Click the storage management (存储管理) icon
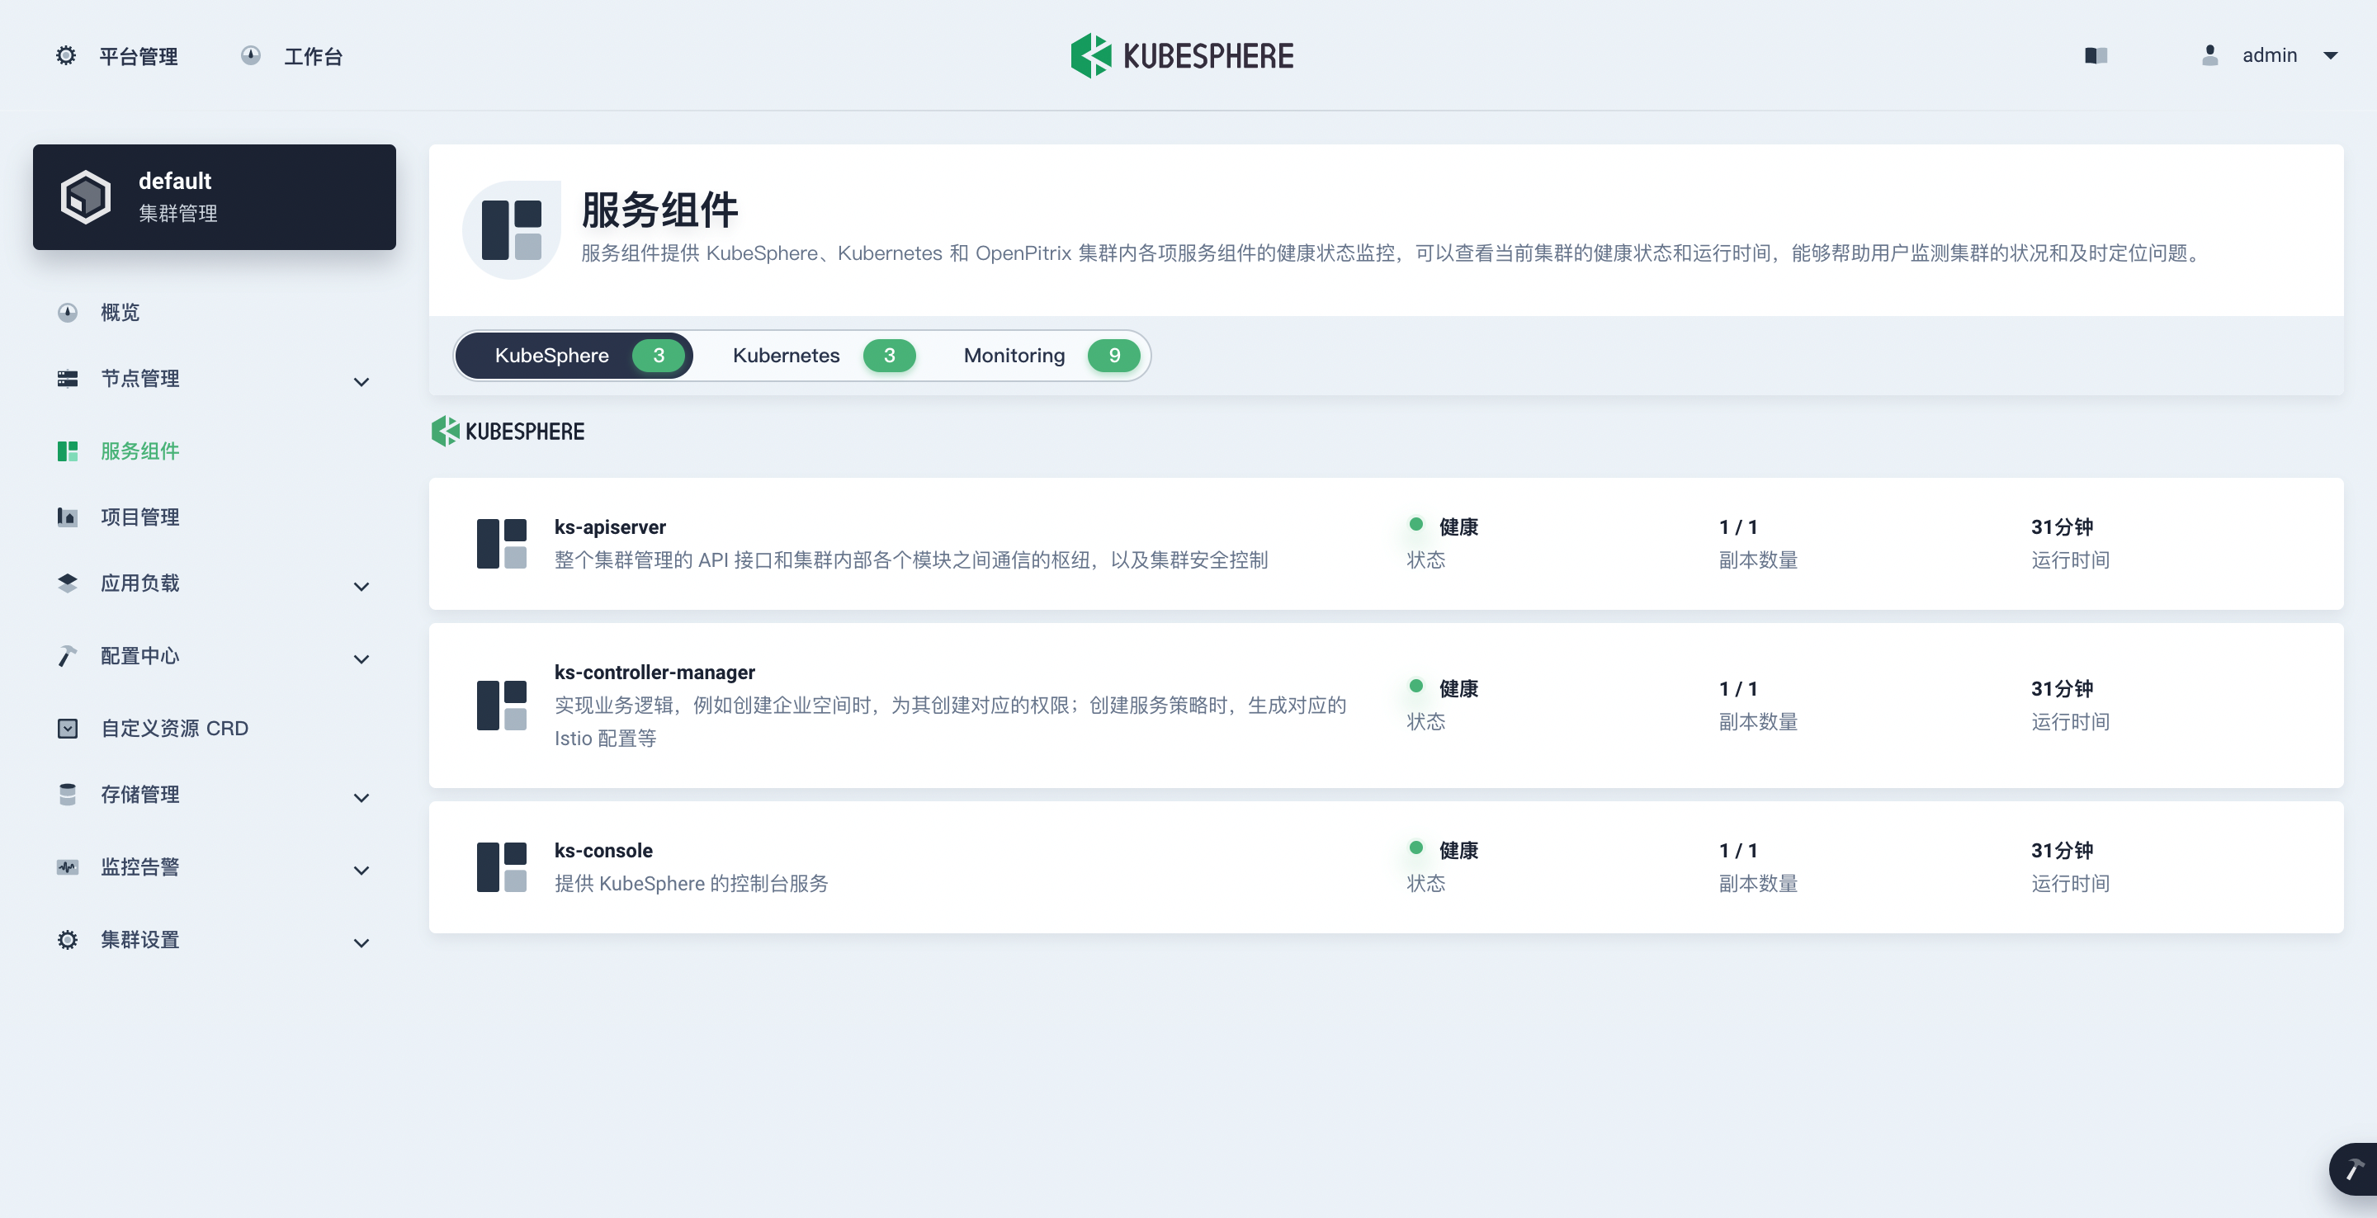Screen dimensions: 2377x1218 click(x=68, y=794)
